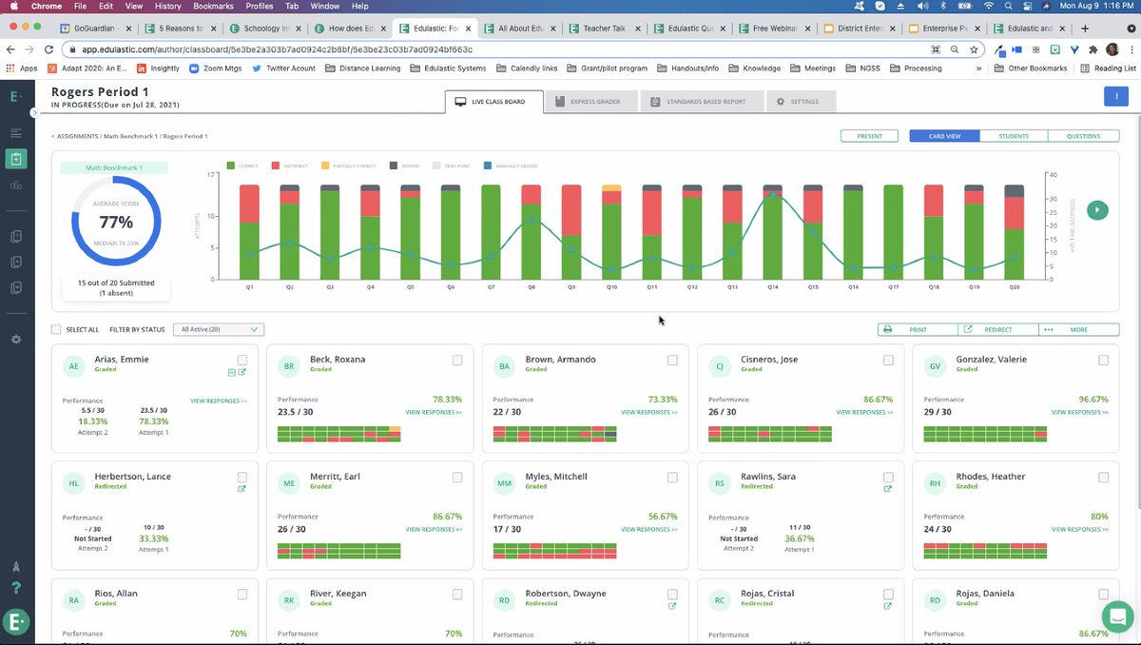
Task: Click the sidebar rocket icon
Action: click(15, 566)
